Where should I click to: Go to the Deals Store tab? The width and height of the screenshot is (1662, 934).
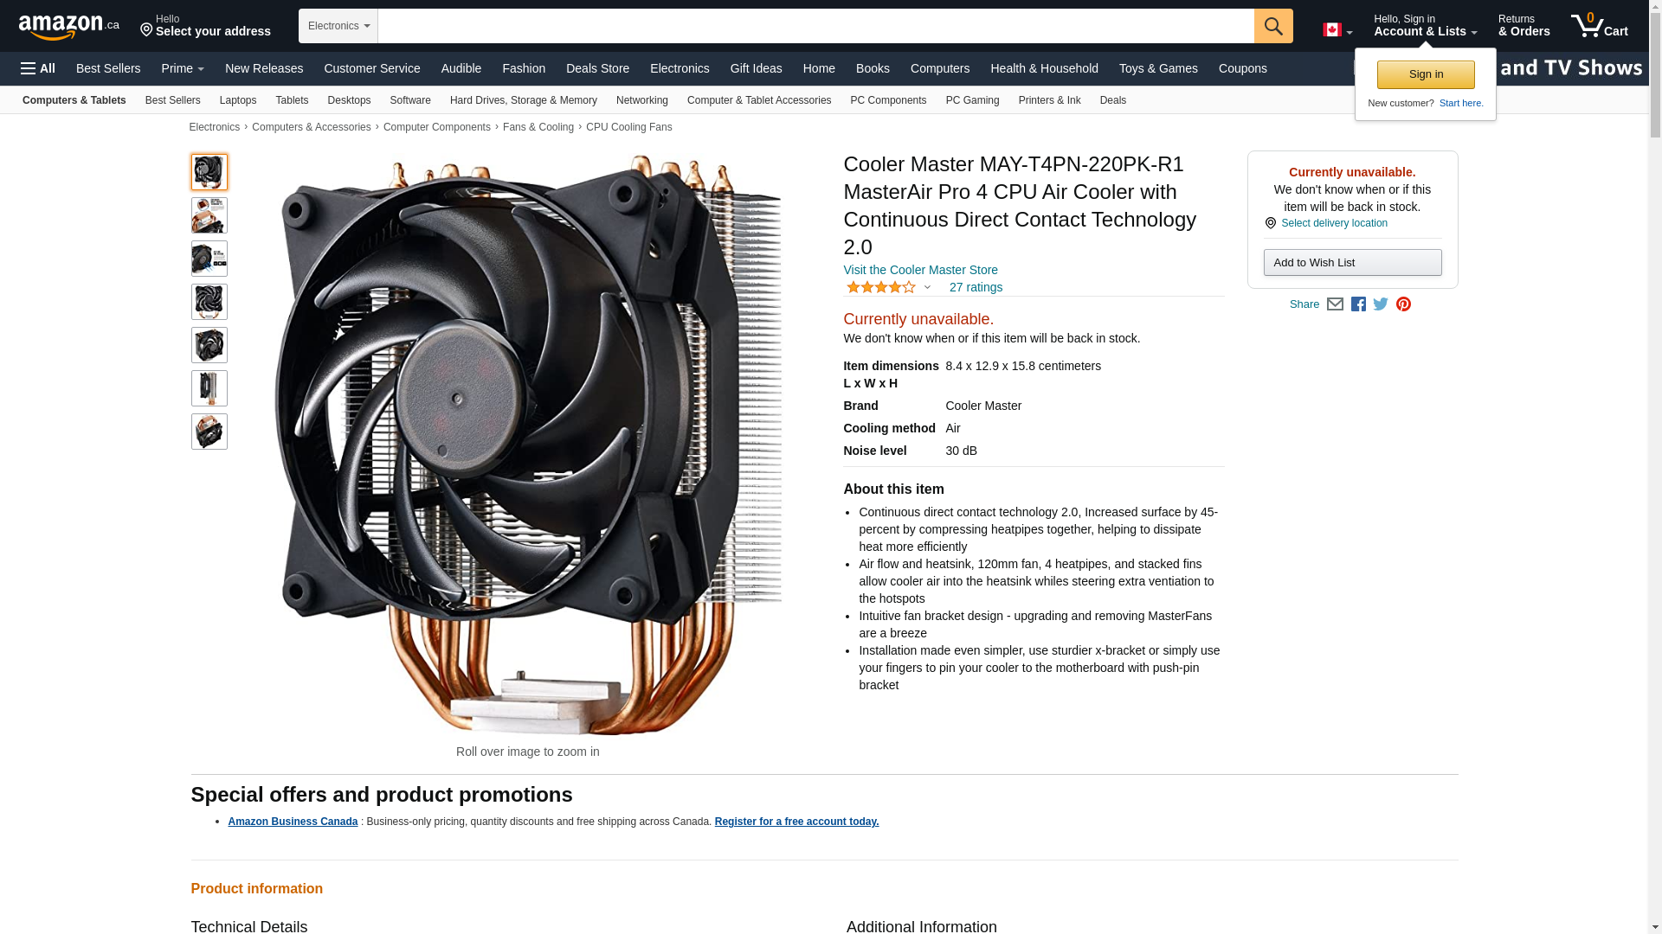597,68
